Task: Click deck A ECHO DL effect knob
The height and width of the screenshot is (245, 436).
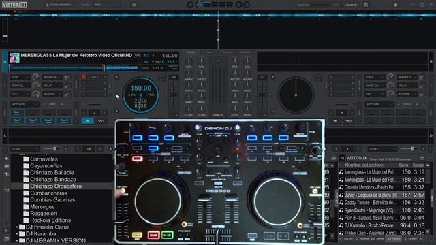Action: pos(35,86)
